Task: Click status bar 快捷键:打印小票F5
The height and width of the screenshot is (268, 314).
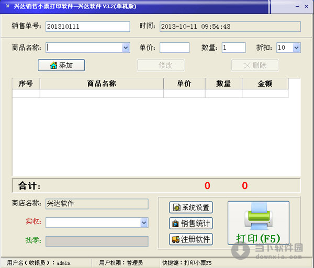Action: (x=187, y=263)
